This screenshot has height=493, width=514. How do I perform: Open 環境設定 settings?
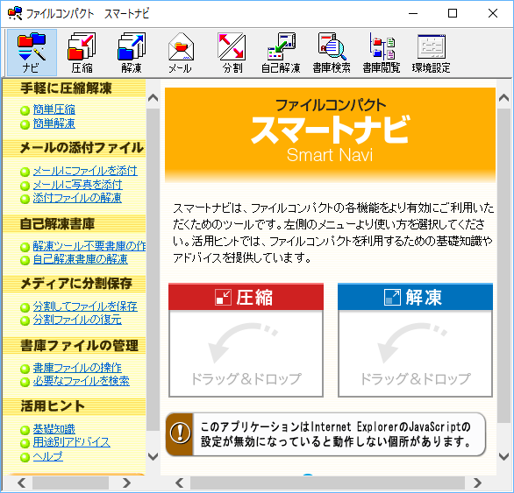431,53
